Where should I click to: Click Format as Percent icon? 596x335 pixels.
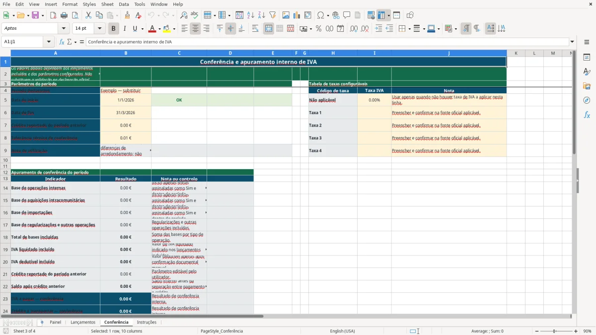coord(318,29)
